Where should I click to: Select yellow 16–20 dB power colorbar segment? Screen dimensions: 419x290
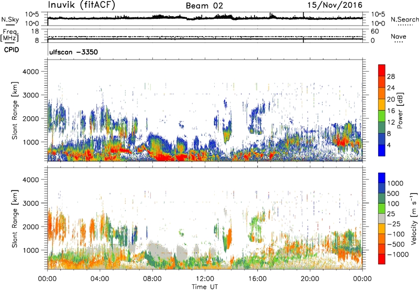pyautogui.click(x=382, y=105)
